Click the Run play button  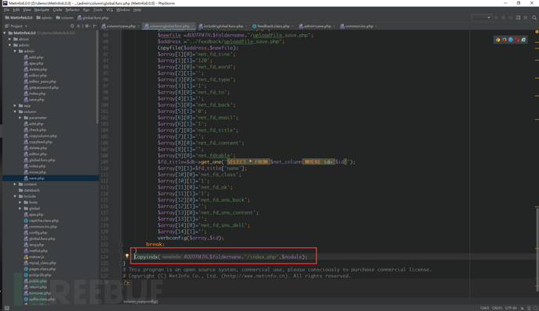tap(496, 17)
